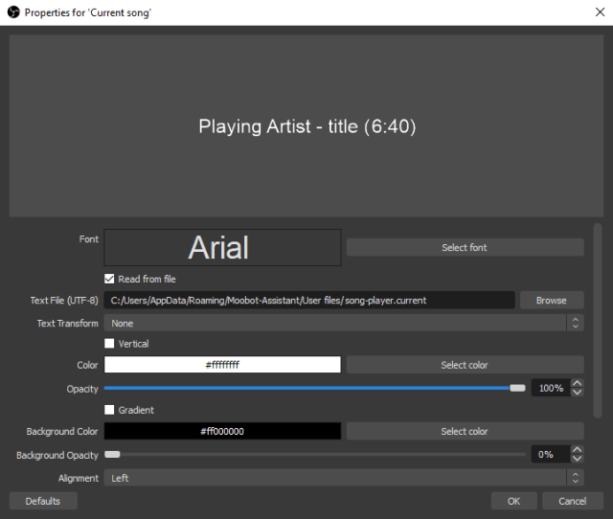Click the Opacity 100% value field
613x519 pixels.
click(x=551, y=388)
